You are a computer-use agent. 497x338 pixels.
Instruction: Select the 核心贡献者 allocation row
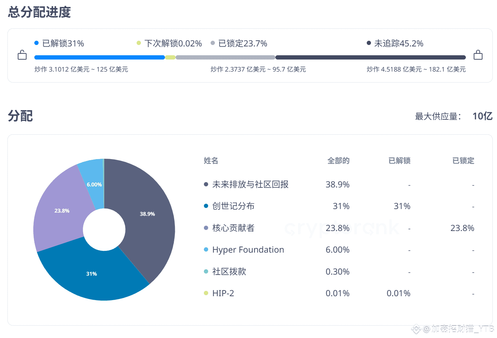pos(233,228)
